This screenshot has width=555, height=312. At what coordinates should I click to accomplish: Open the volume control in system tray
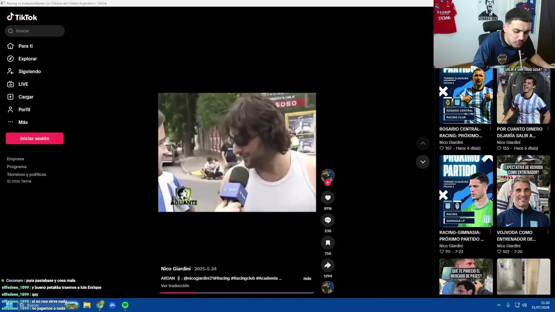525,305
